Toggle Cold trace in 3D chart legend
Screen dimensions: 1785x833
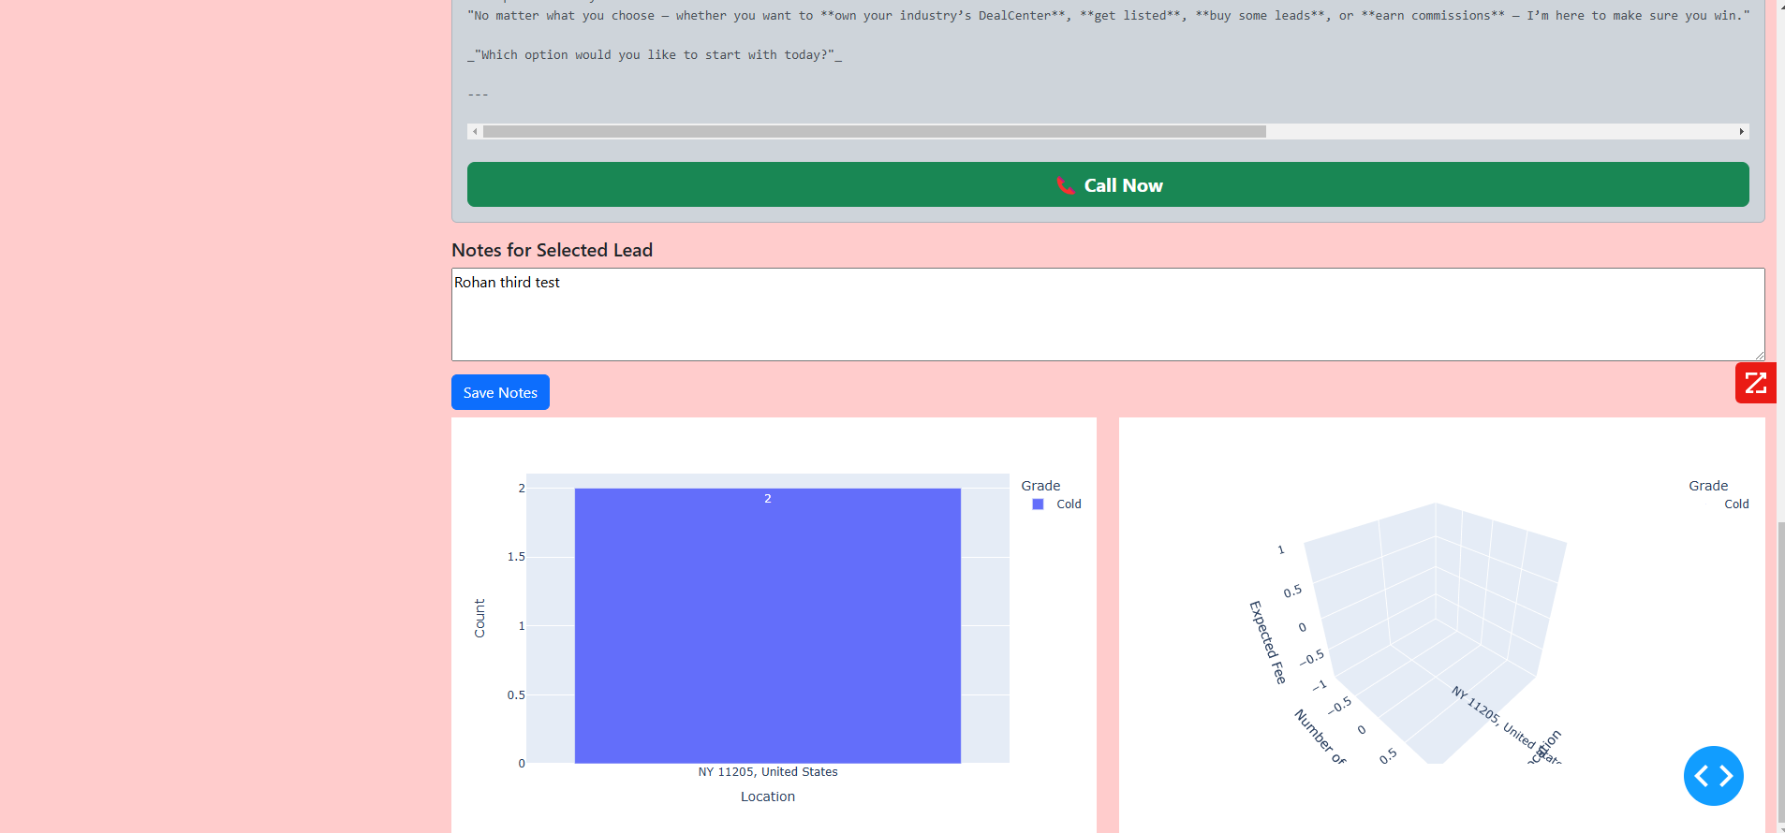coord(1736,504)
